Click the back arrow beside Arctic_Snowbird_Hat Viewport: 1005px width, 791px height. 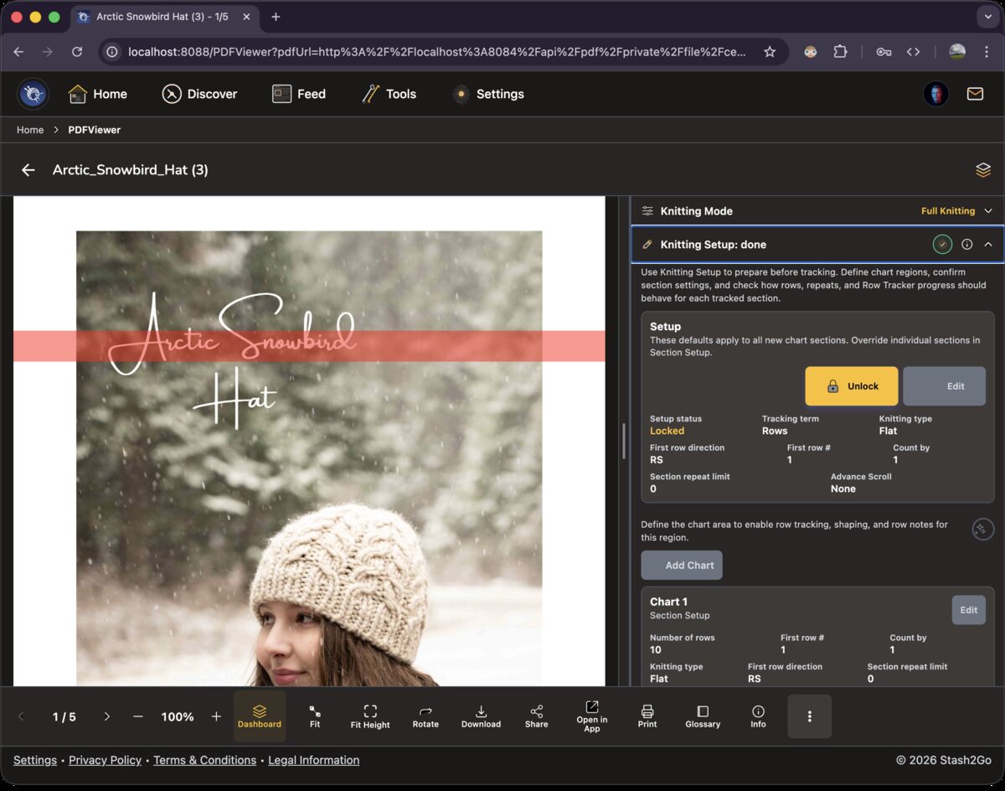tap(28, 169)
